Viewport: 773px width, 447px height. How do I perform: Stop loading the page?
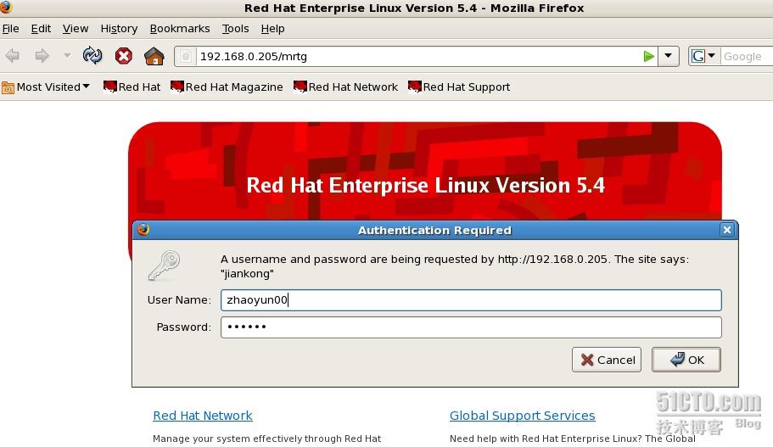click(123, 56)
